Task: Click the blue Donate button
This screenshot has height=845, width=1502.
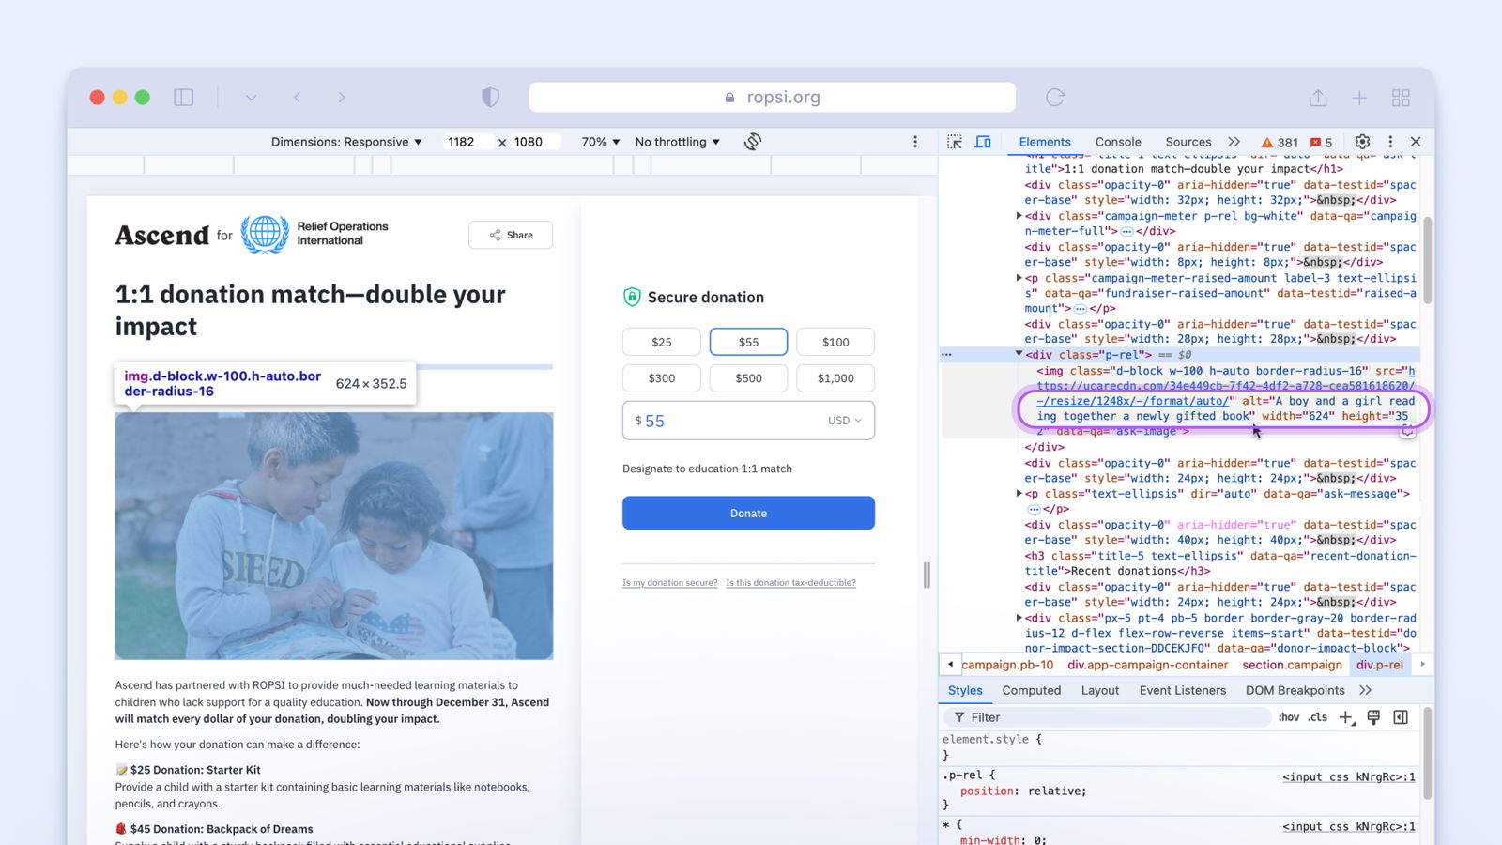Action: (748, 514)
